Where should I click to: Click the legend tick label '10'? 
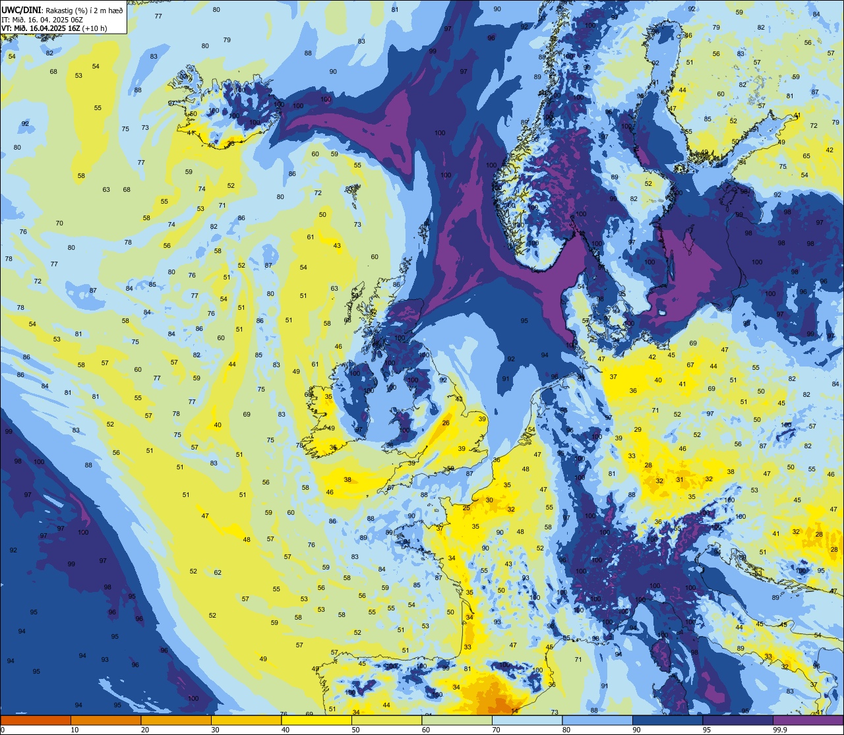click(x=75, y=730)
